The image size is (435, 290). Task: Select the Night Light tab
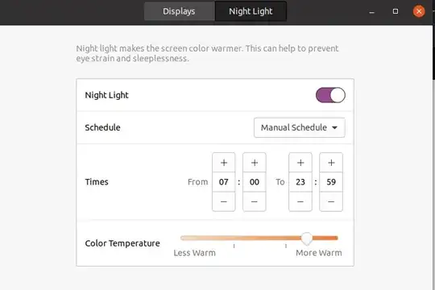coord(251,11)
